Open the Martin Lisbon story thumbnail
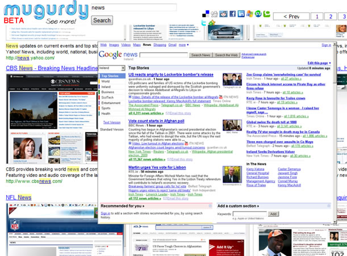 232,175
